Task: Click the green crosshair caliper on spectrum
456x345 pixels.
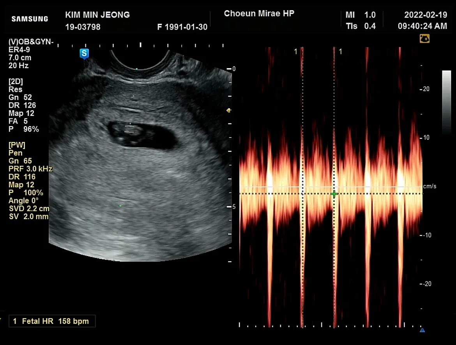Action: pos(334,194)
